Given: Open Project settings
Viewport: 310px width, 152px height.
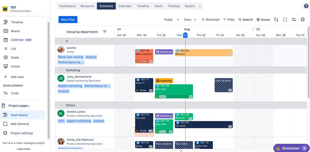Looking at the screenshot, I should click(22, 133).
